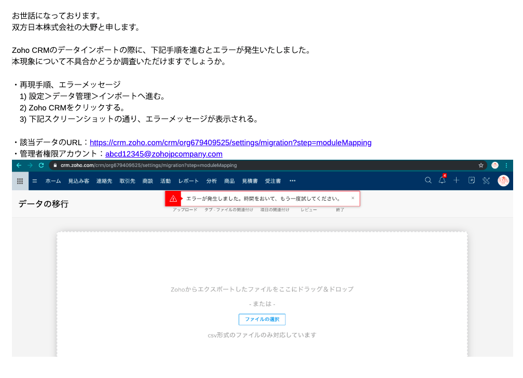Open the 活動 tab
Image resolution: width=523 pixels, height=378 pixels.
166,181
